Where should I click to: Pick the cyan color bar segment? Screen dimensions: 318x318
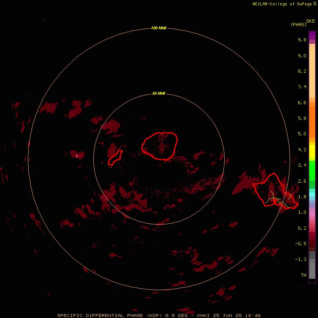(312, 194)
